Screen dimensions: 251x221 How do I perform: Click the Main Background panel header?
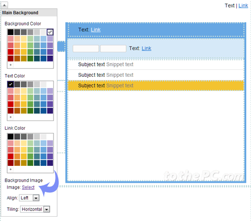[29, 12]
